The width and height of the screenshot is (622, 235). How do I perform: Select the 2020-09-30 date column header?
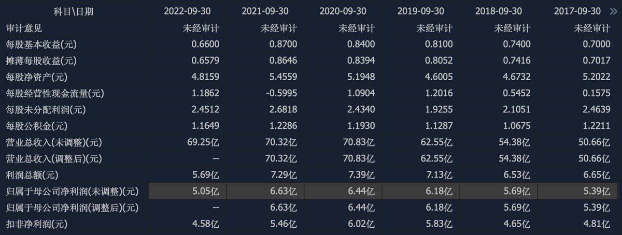click(343, 11)
